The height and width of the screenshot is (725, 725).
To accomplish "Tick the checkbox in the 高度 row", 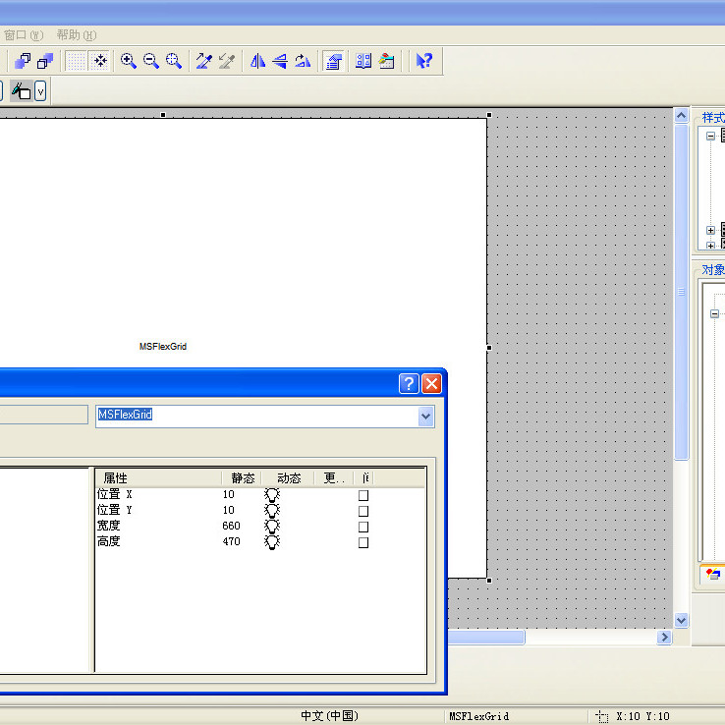I will [x=363, y=542].
